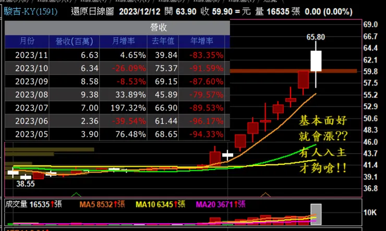Click monthly growth 4.65%
The height and width of the screenshot is (231, 386).
[x=133, y=55]
